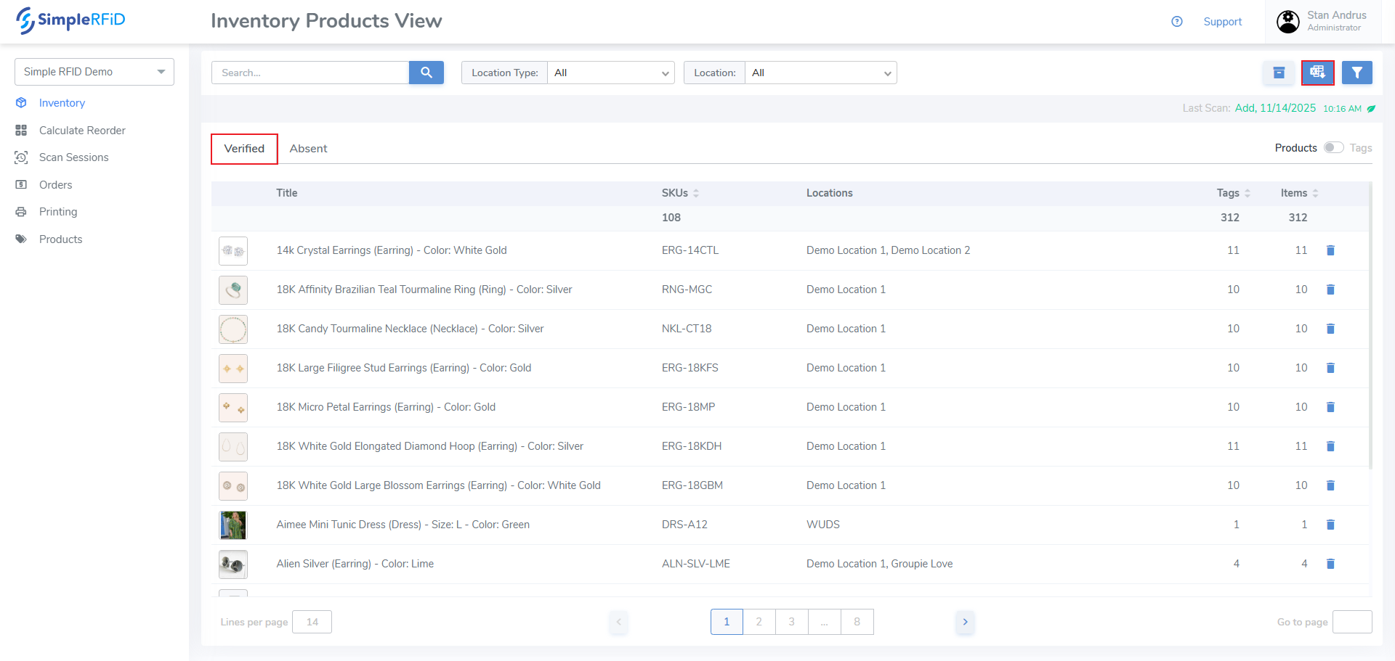Click the Support link
Image resolution: width=1395 pixels, height=661 pixels.
(x=1222, y=22)
